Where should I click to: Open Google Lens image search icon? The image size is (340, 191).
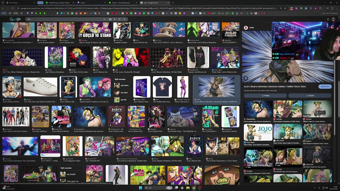point(120,19)
